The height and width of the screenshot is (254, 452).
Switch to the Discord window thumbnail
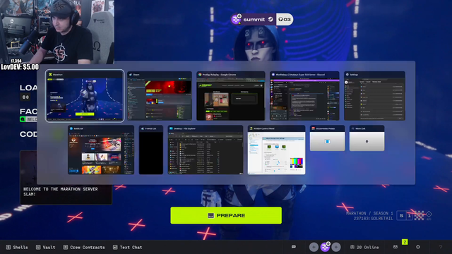[304, 96]
